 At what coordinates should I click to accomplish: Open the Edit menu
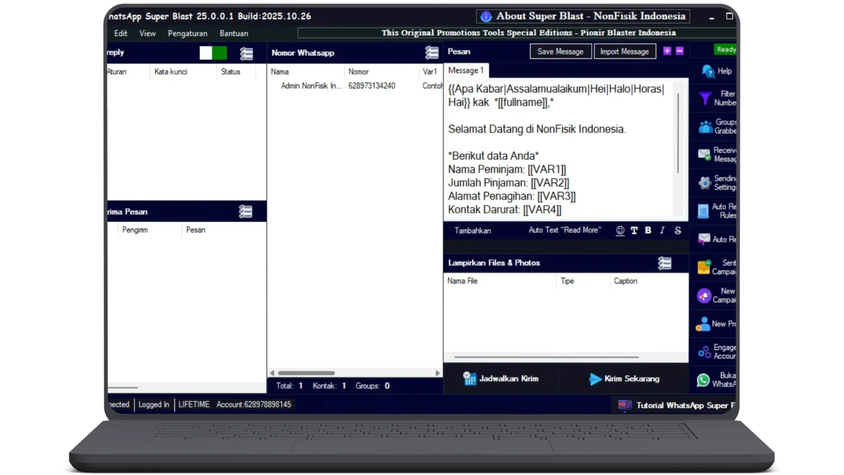point(121,33)
